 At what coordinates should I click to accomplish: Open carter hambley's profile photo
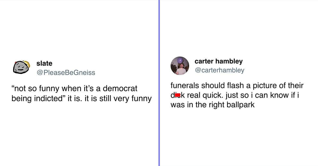180,66
